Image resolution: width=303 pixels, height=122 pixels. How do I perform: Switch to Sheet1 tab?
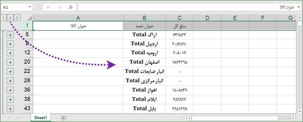tap(41, 118)
